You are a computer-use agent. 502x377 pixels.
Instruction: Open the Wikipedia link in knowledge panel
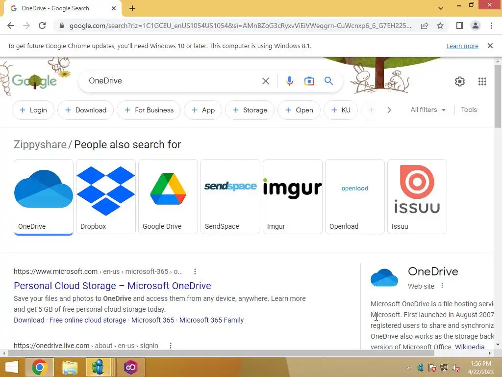(470, 347)
